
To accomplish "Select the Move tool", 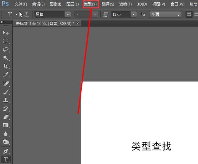I will coord(6,33).
